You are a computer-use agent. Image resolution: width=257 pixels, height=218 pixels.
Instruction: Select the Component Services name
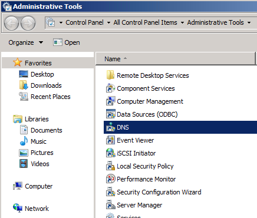146,88
